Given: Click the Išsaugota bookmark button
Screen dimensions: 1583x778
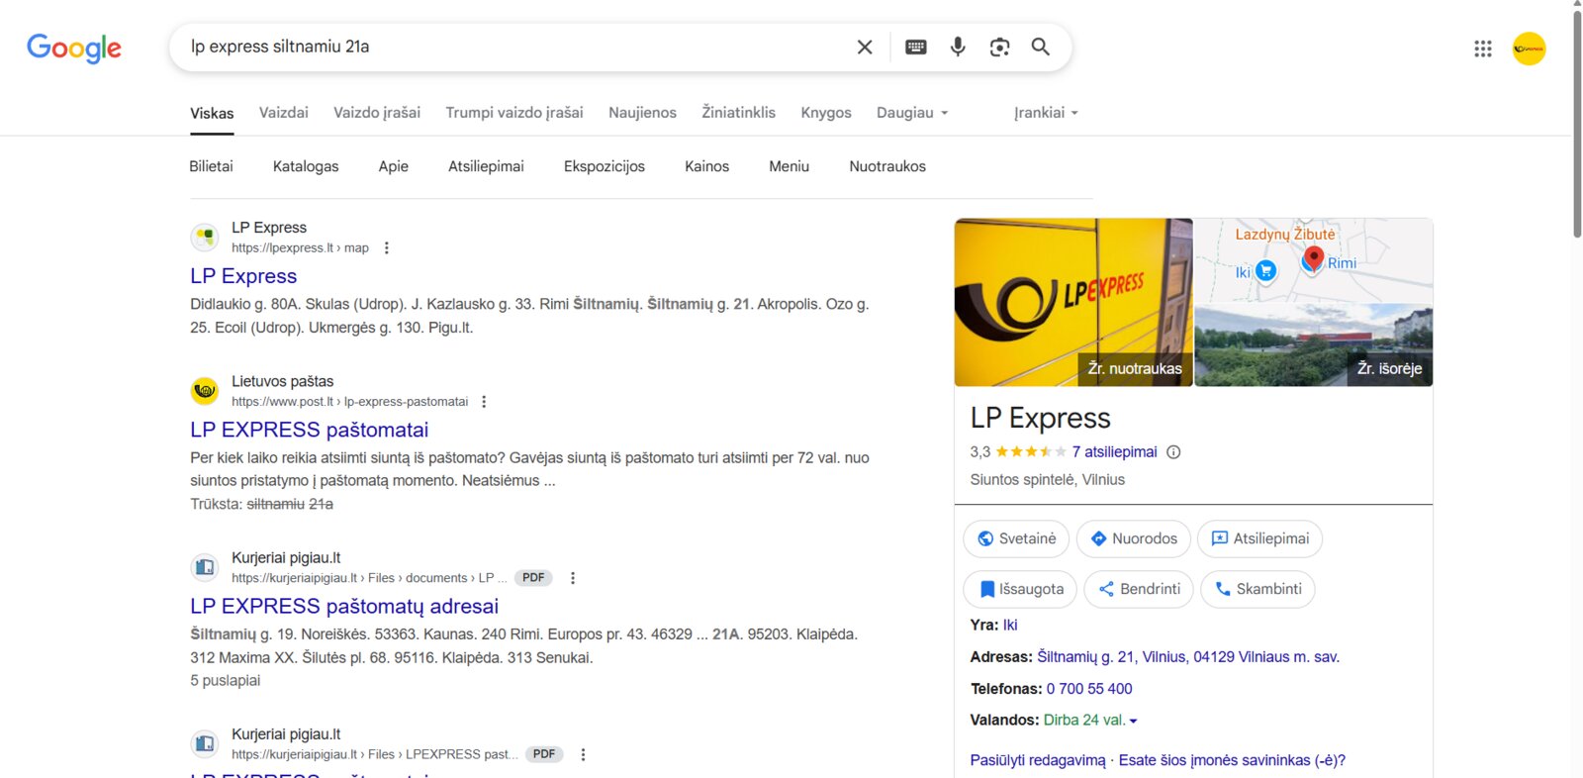Looking at the screenshot, I should (x=1020, y=589).
